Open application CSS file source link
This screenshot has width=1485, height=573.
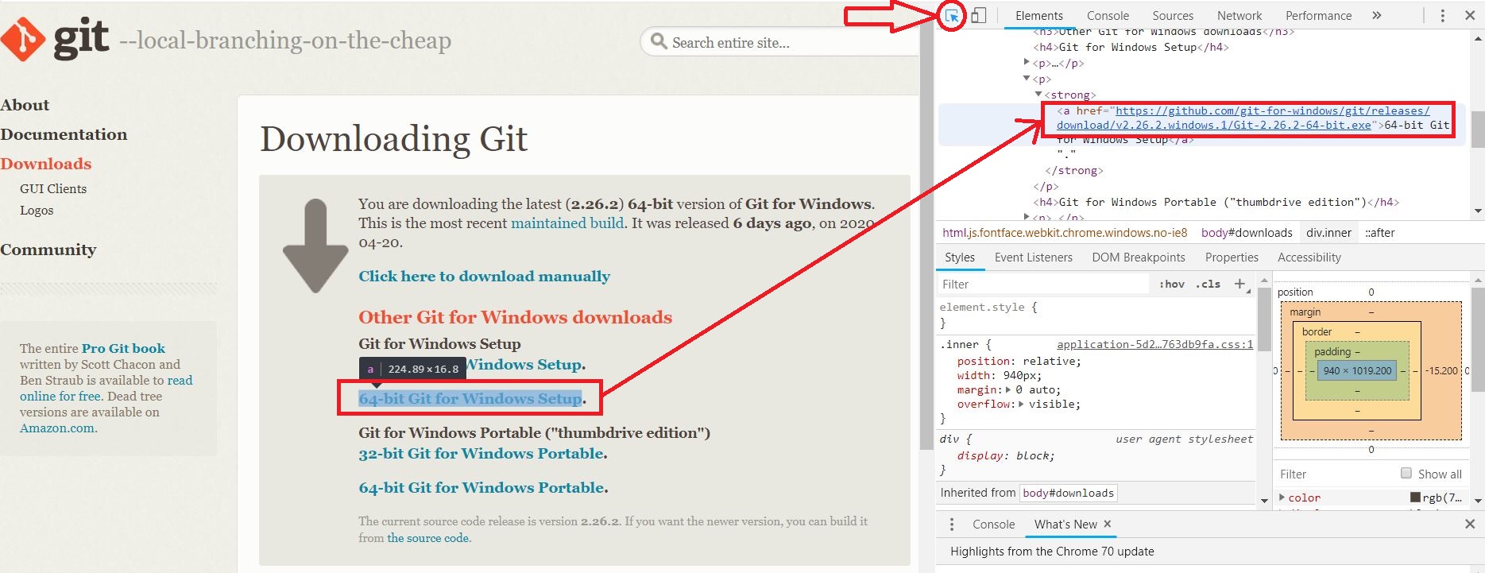pyautogui.click(x=1154, y=344)
